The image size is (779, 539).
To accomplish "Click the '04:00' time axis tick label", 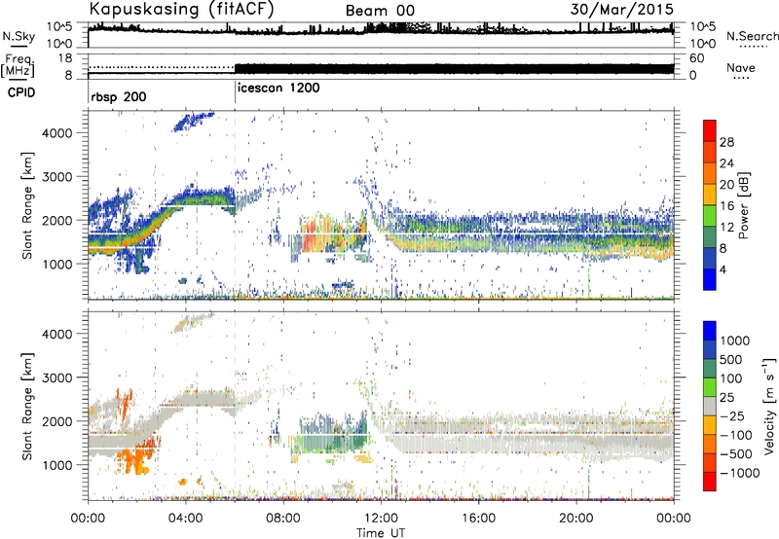I will coord(186,519).
